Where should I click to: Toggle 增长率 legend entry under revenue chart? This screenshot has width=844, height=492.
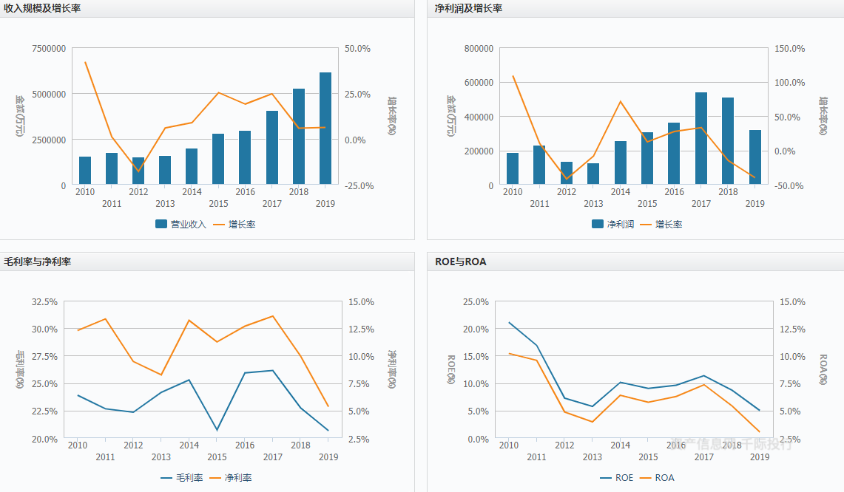pyautogui.click(x=234, y=225)
